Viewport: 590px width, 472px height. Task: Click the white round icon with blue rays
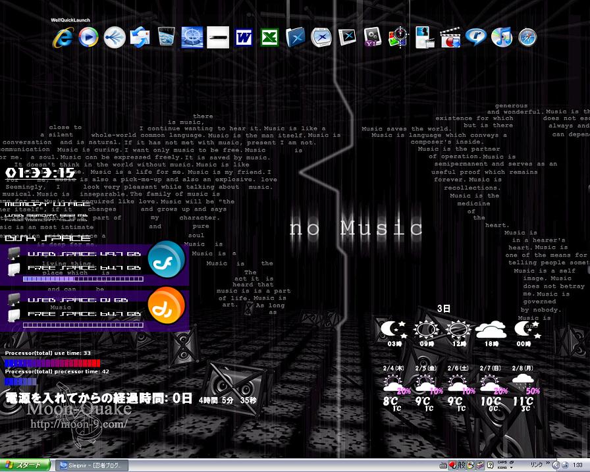coord(115,38)
